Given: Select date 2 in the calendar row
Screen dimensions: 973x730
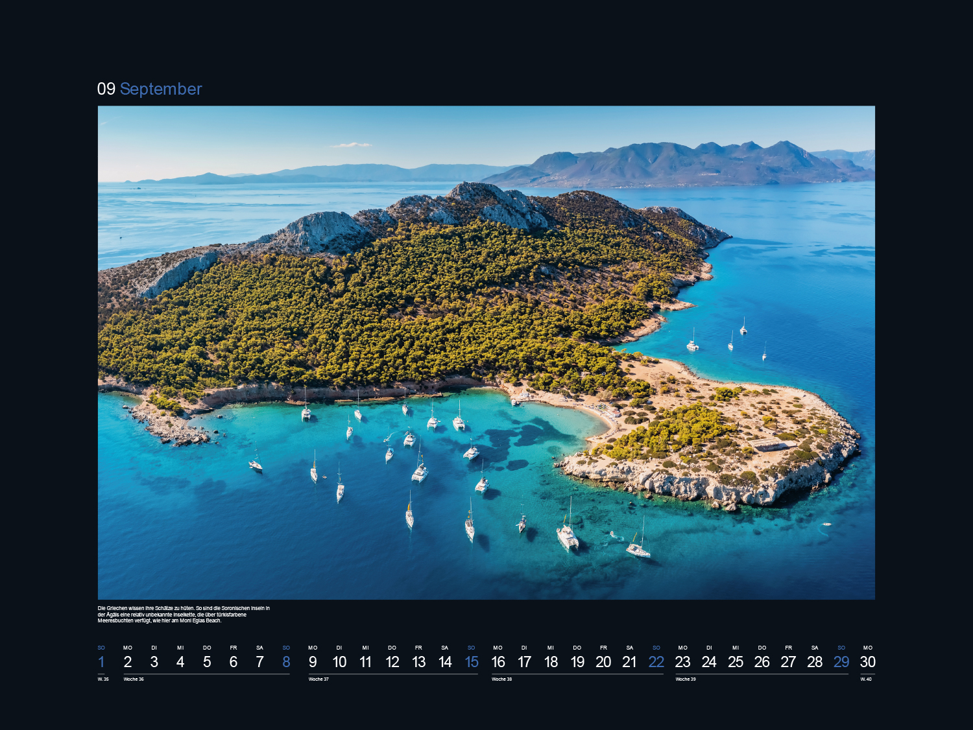Looking at the screenshot, I should point(128,662).
